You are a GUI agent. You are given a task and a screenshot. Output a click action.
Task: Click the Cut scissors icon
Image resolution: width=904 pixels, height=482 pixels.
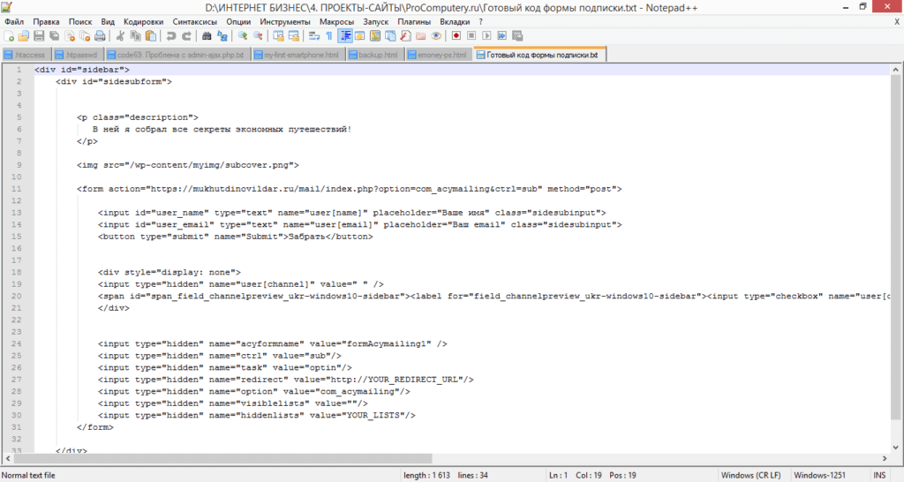click(121, 36)
